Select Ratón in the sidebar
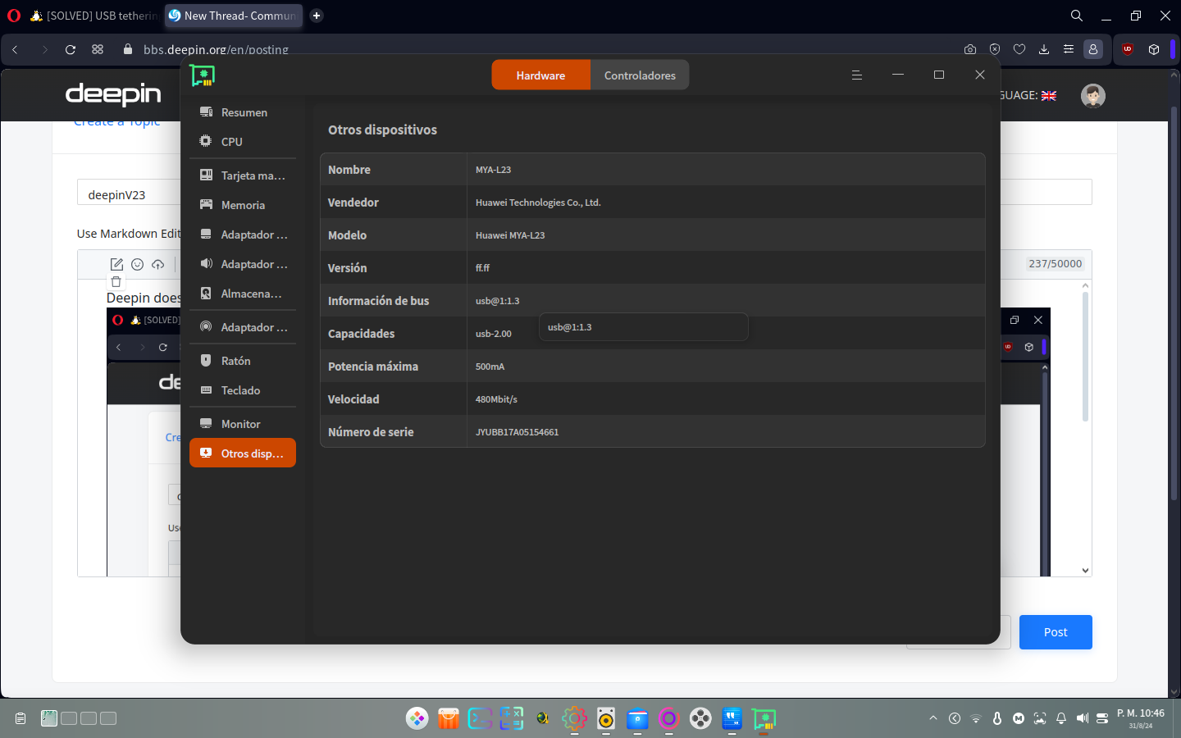 (x=243, y=361)
